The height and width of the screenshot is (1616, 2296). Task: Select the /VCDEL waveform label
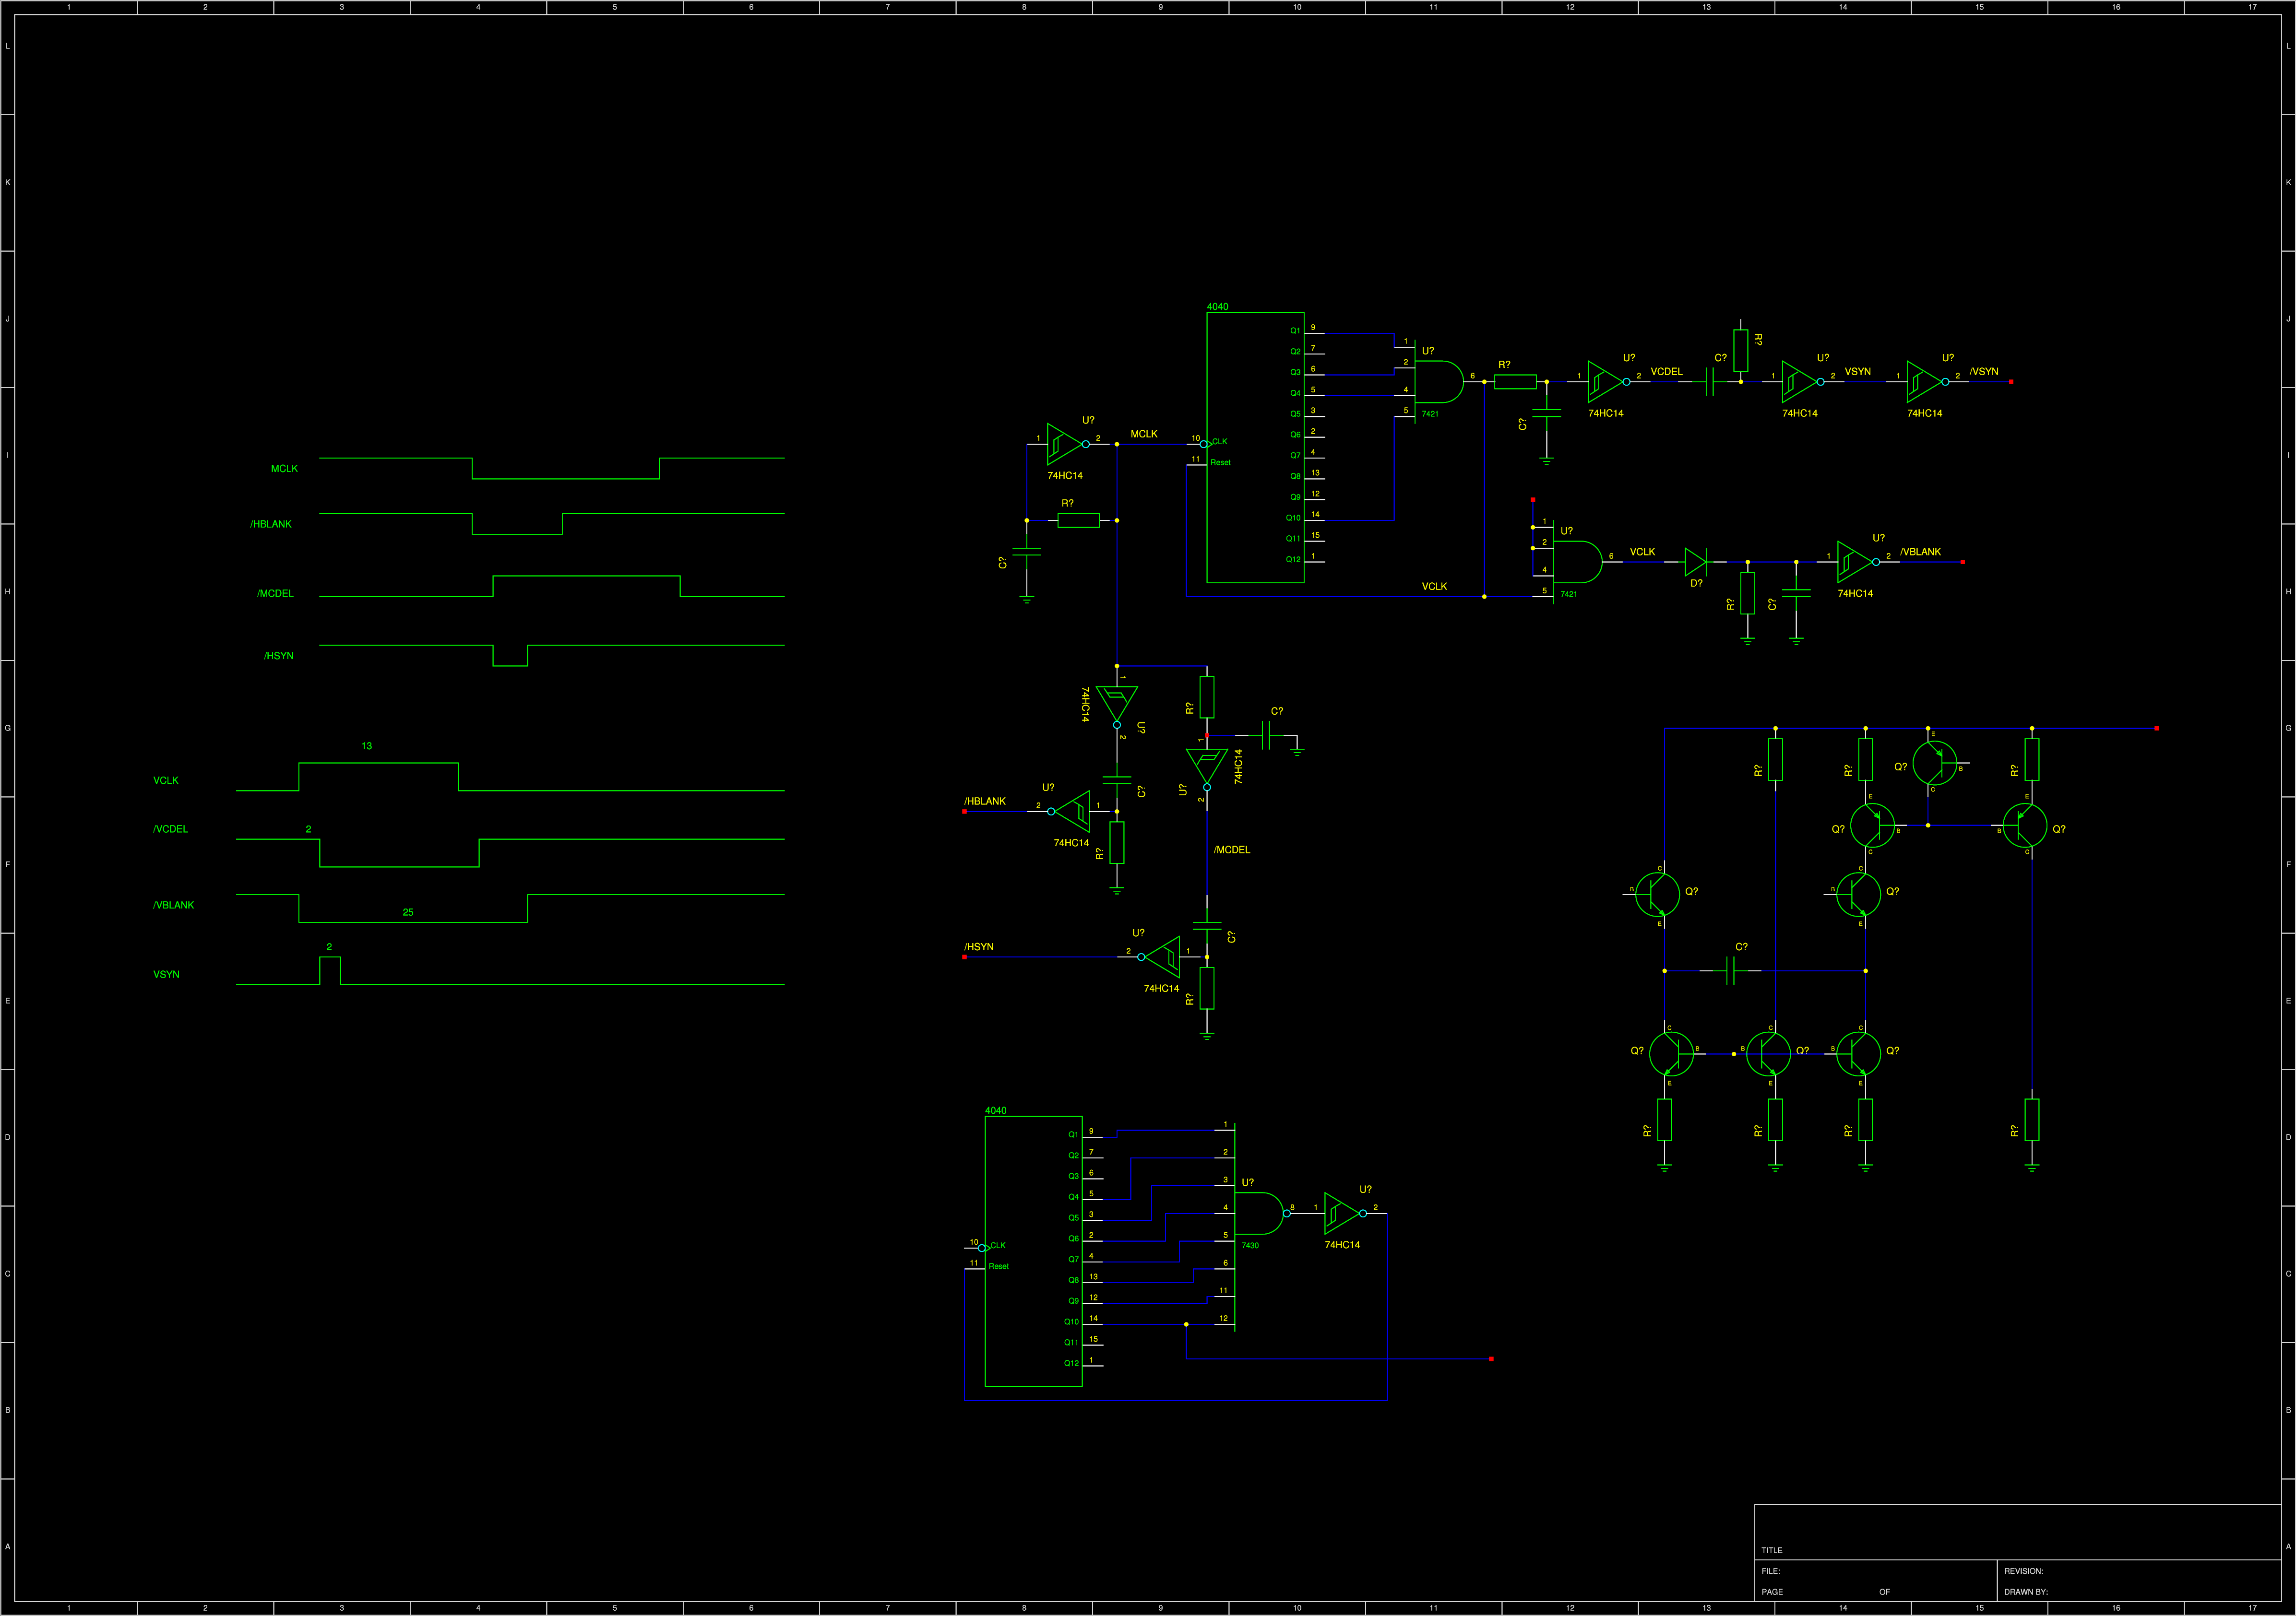point(170,829)
